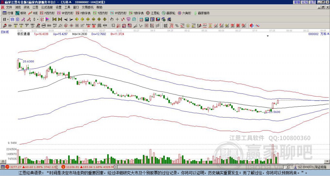330x176 pixels.
Task: Open the 帮助 menu
Action: [99, 7]
